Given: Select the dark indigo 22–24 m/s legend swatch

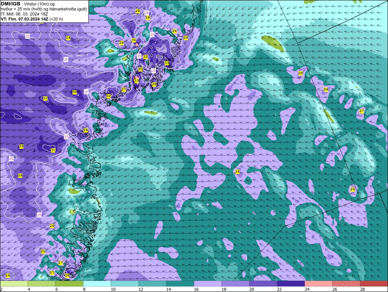Looking at the screenshot, I should click(x=291, y=283).
